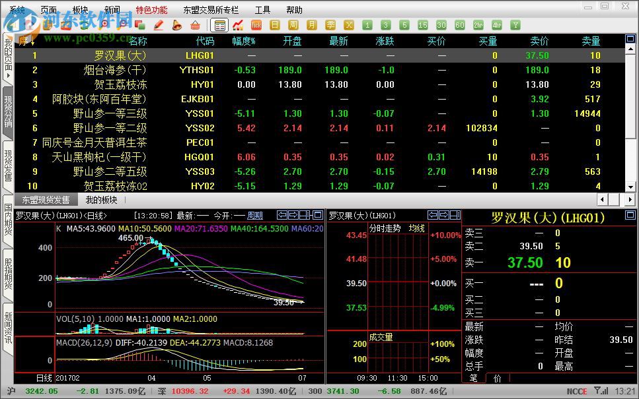Click the tab bar left scroll arrow
This screenshot has height=399, width=639.
click(x=602, y=200)
